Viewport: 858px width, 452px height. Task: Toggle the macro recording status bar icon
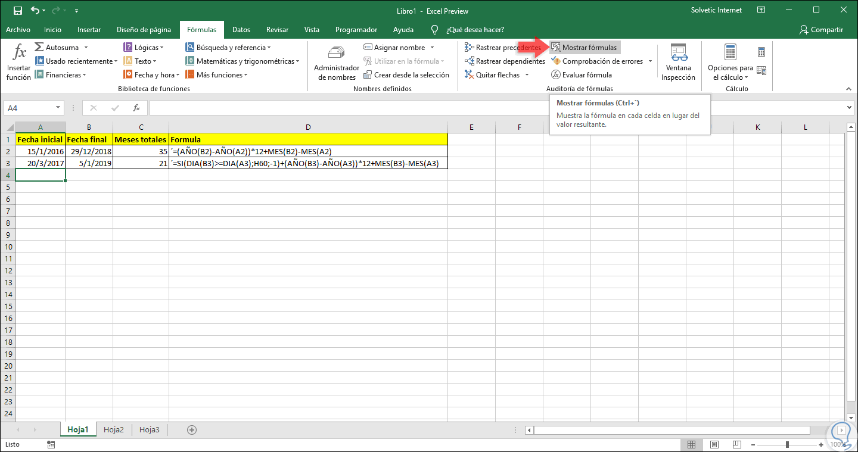[x=52, y=445]
